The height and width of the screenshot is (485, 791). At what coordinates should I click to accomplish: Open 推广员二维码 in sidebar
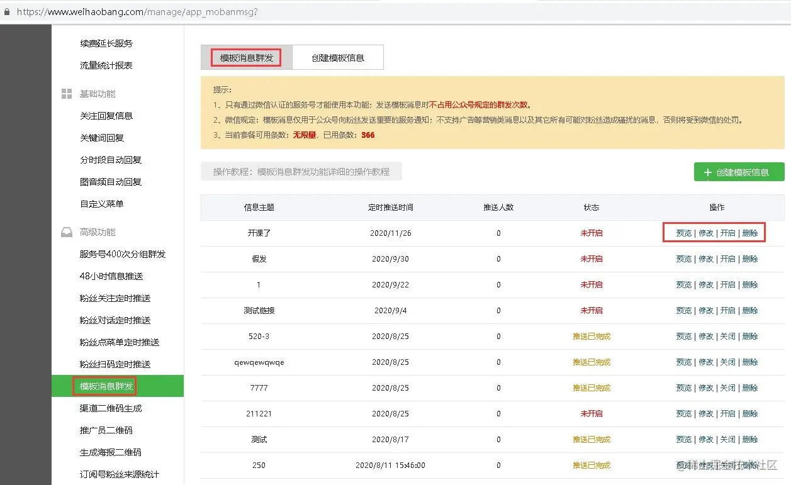tap(106, 430)
